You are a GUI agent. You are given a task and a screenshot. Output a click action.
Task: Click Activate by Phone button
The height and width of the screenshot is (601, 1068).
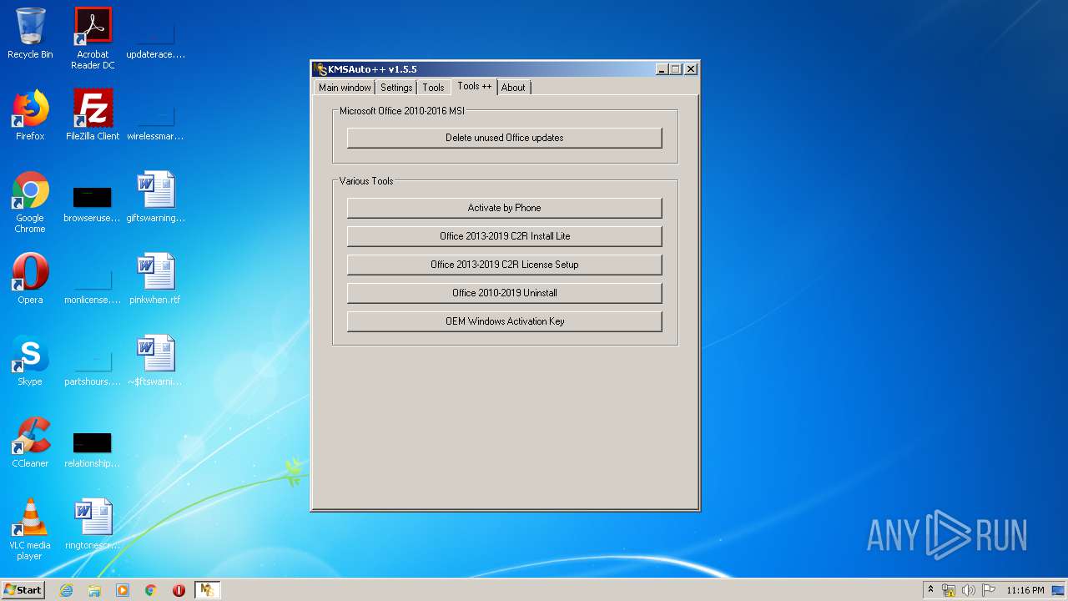[505, 208]
